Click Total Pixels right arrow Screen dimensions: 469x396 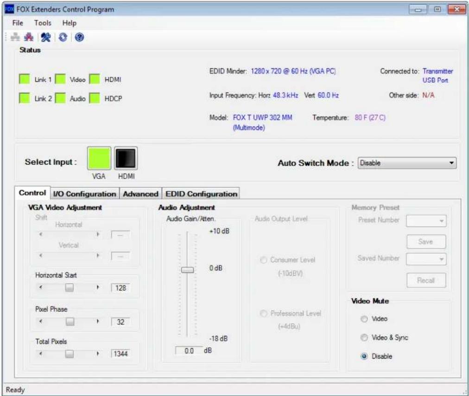98,354
